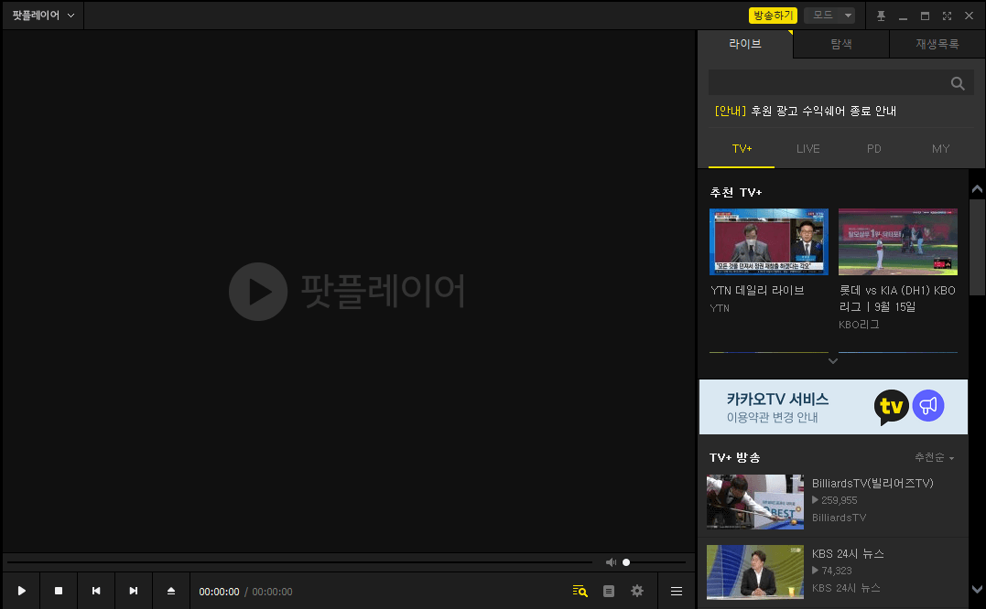
Task: Click the BilliardsTV(빌리어즈TV) title
Action: pos(872,483)
